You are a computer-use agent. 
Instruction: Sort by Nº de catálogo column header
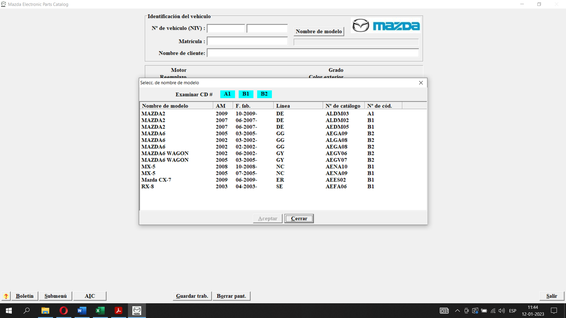coord(344,106)
